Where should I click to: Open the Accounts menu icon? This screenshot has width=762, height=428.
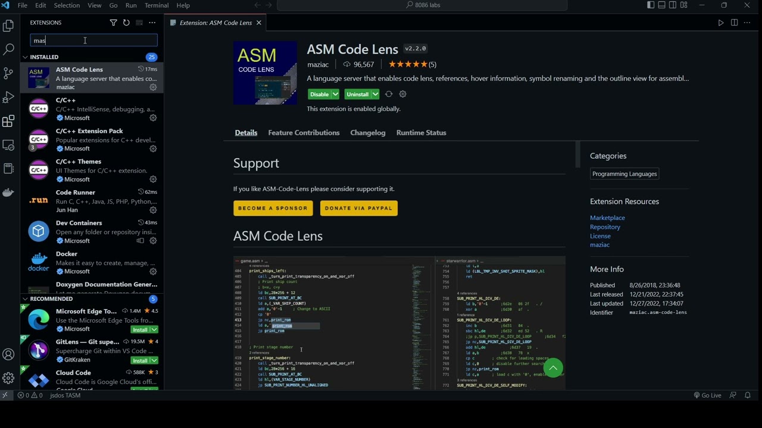click(x=8, y=355)
